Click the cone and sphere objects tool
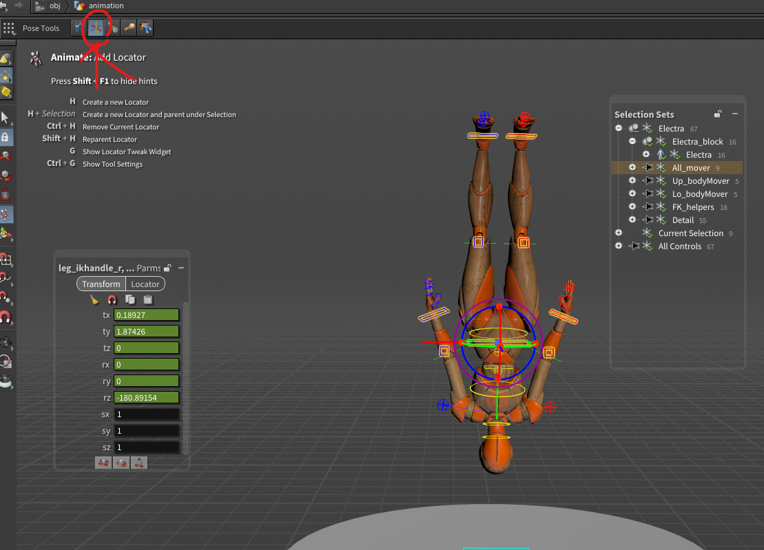This screenshot has height=550, width=764. tap(6, 59)
